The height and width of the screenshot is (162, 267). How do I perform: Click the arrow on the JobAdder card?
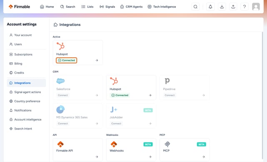pos(150,123)
